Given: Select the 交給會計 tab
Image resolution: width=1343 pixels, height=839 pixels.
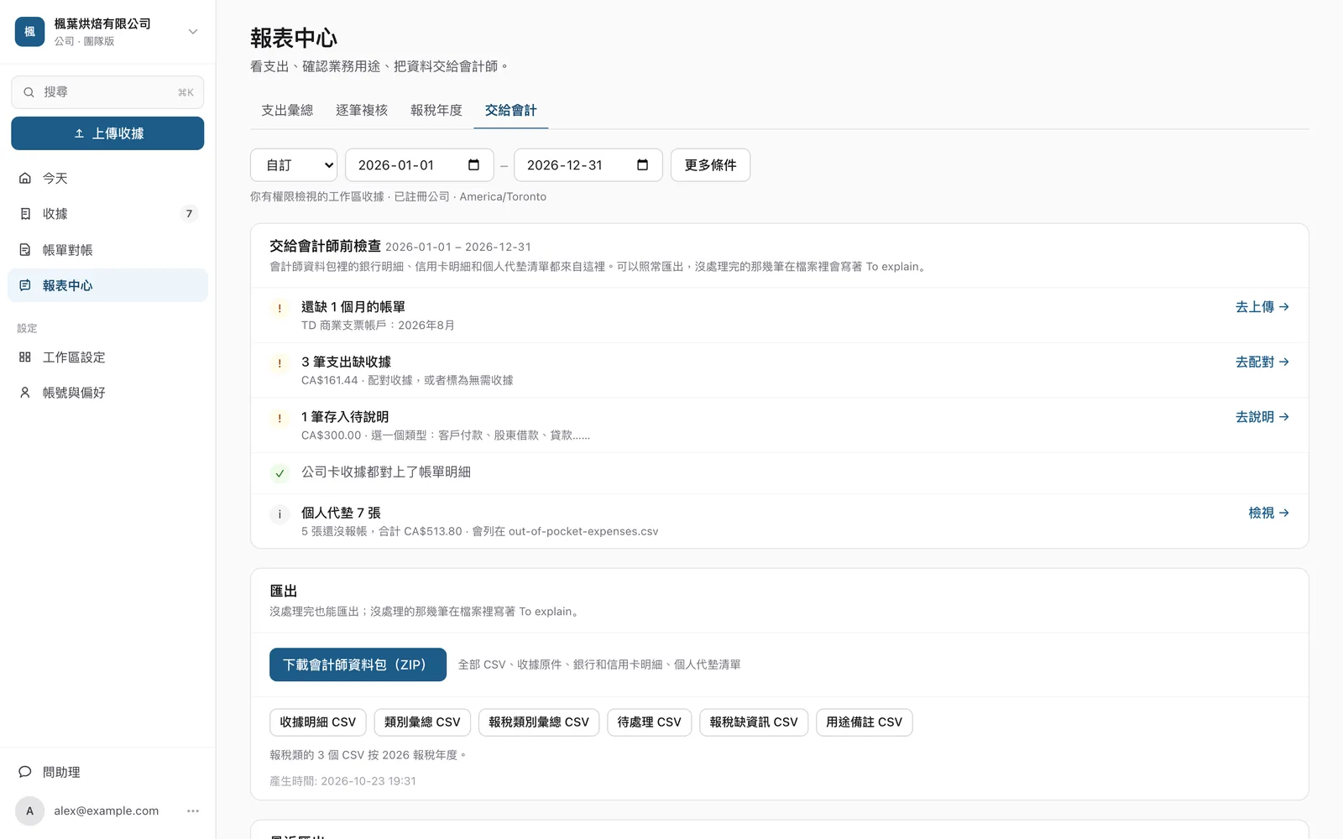Looking at the screenshot, I should point(511,110).
